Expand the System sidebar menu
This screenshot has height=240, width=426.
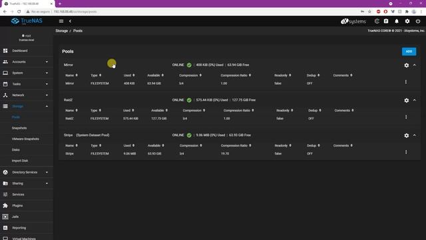point(27,73)
